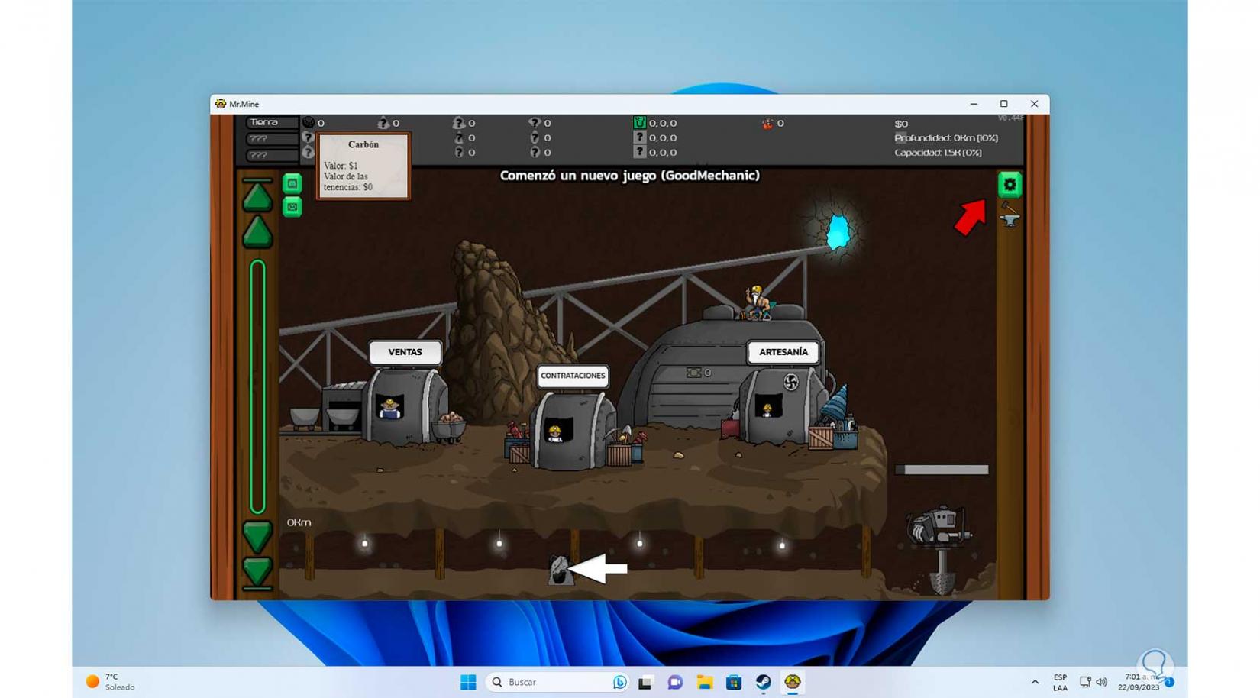Click the Buscar search field on the taskbar
This screenshot has height=698, width=1260.
click(x=557, y=682)
